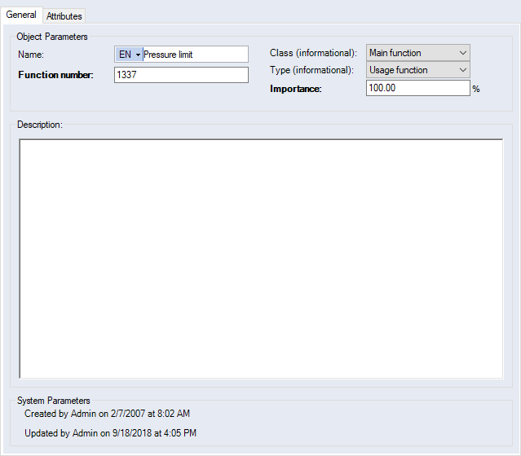Click the bold "Function number:" label
This screenshot has width=521, height=456.
point(55,76)
